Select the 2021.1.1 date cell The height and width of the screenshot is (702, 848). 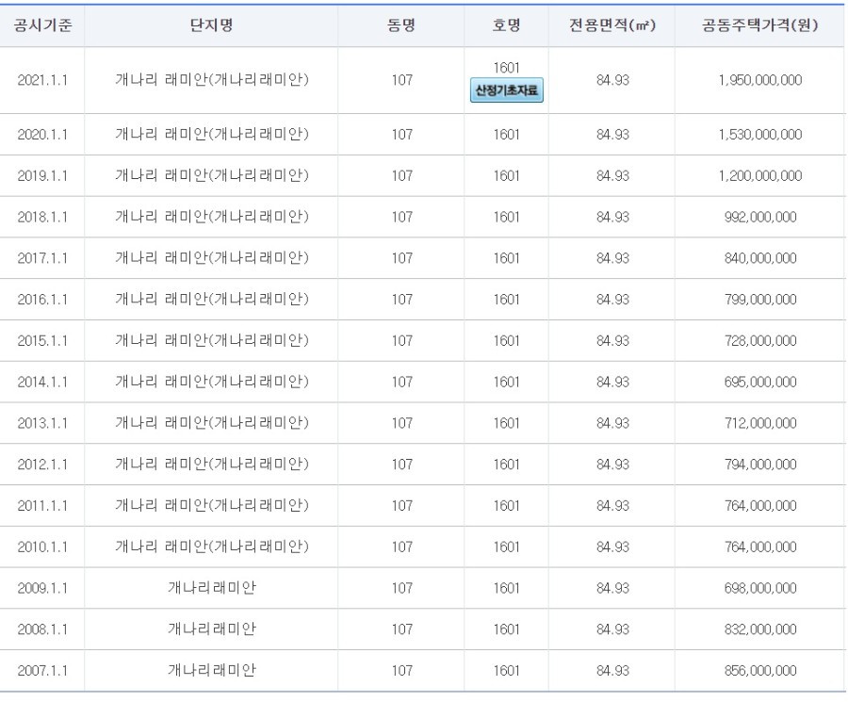42,81
